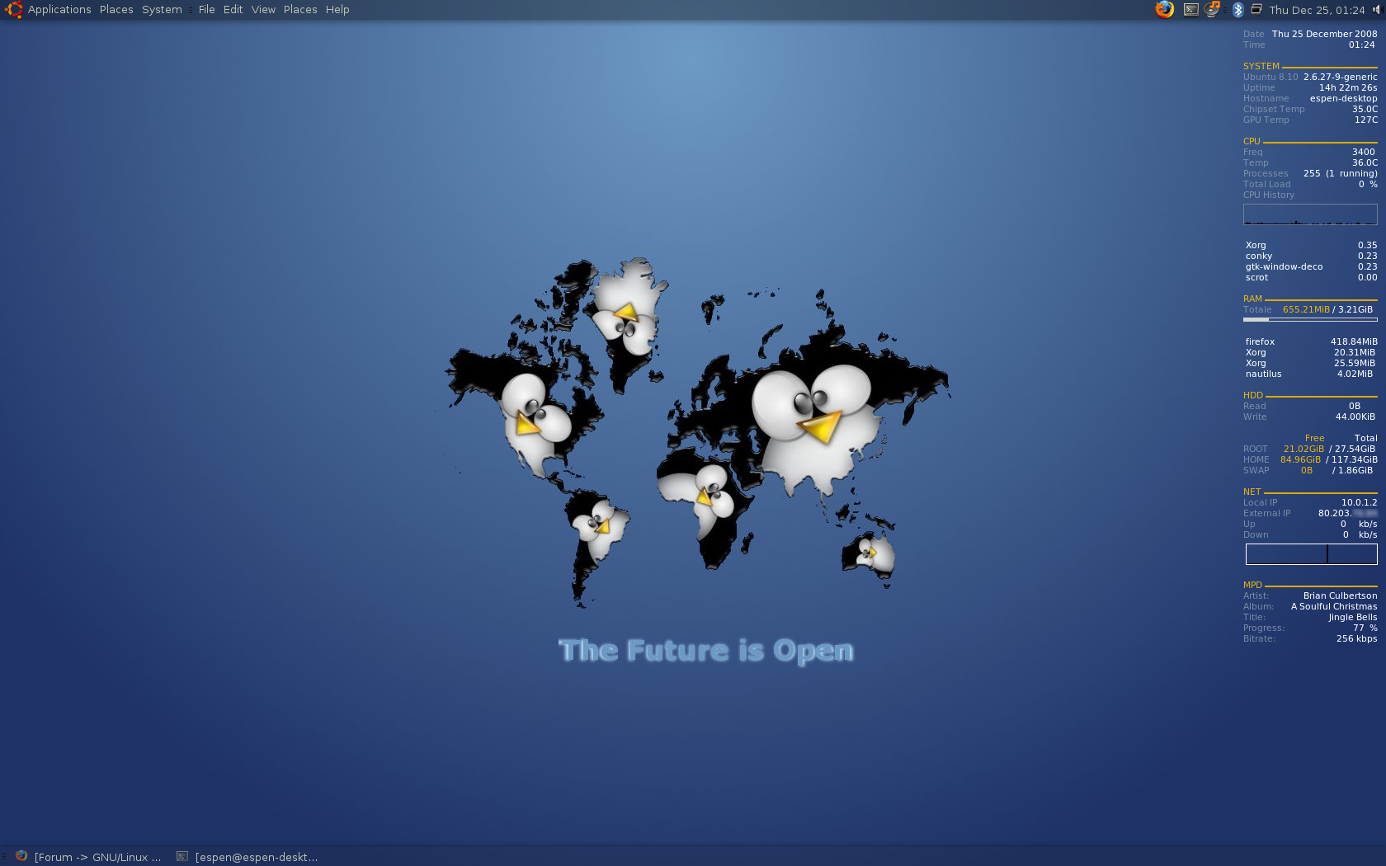Click the Thu 25 December 2008 date text
This screenshot has width=1386, height=866.
[1324, 34]
